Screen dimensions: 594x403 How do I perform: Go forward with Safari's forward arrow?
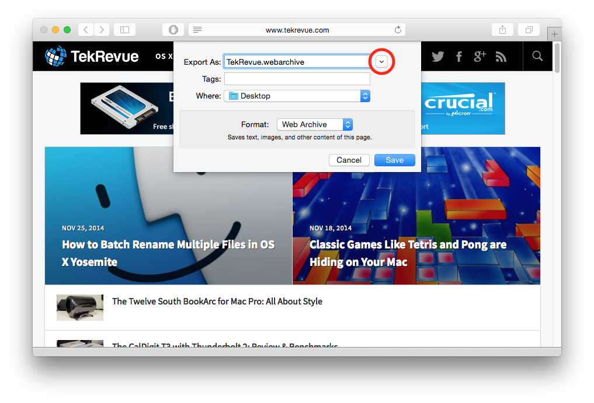click(102, 30)
